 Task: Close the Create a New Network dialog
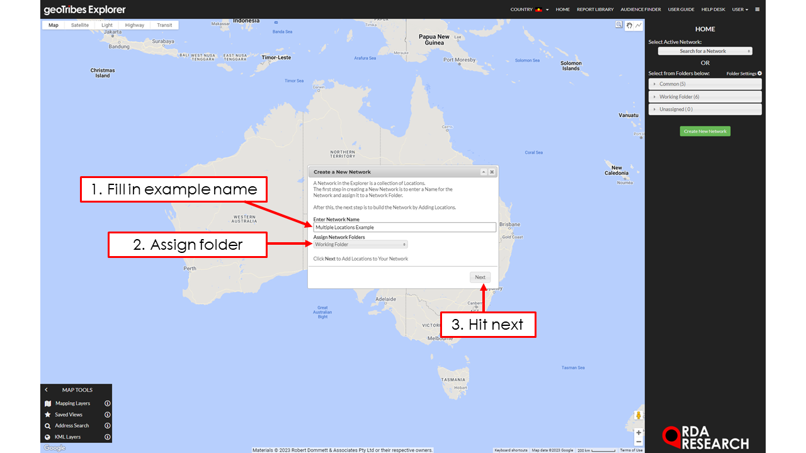tap(492, 172)
